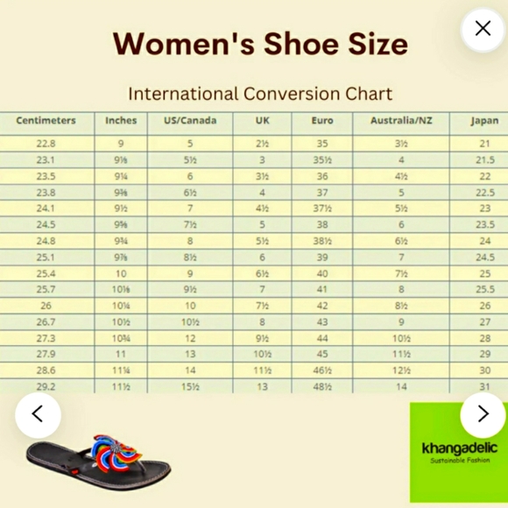Select the Inches column header

click(x=121, y=121)
